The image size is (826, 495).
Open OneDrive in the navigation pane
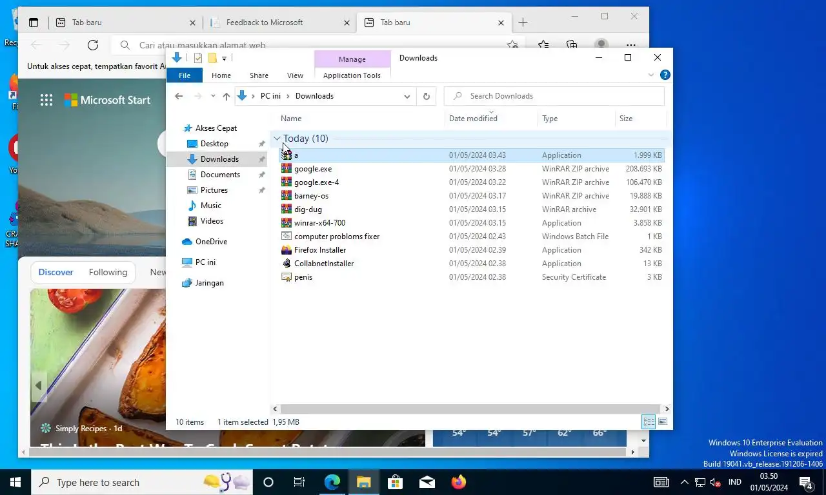tap(211, 242)
